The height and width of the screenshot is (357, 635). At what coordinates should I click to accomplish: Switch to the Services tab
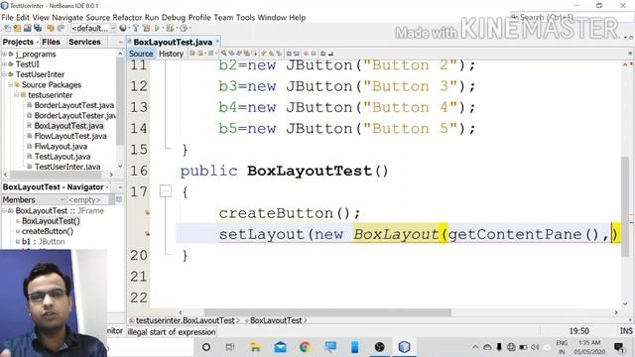[x=84, y=42]
